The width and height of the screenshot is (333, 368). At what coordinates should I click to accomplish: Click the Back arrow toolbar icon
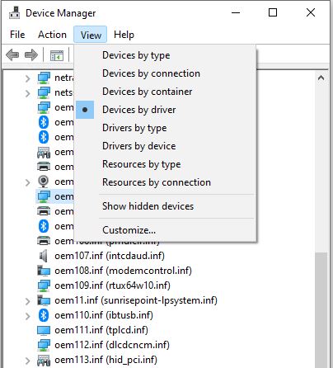coord(12,55)
